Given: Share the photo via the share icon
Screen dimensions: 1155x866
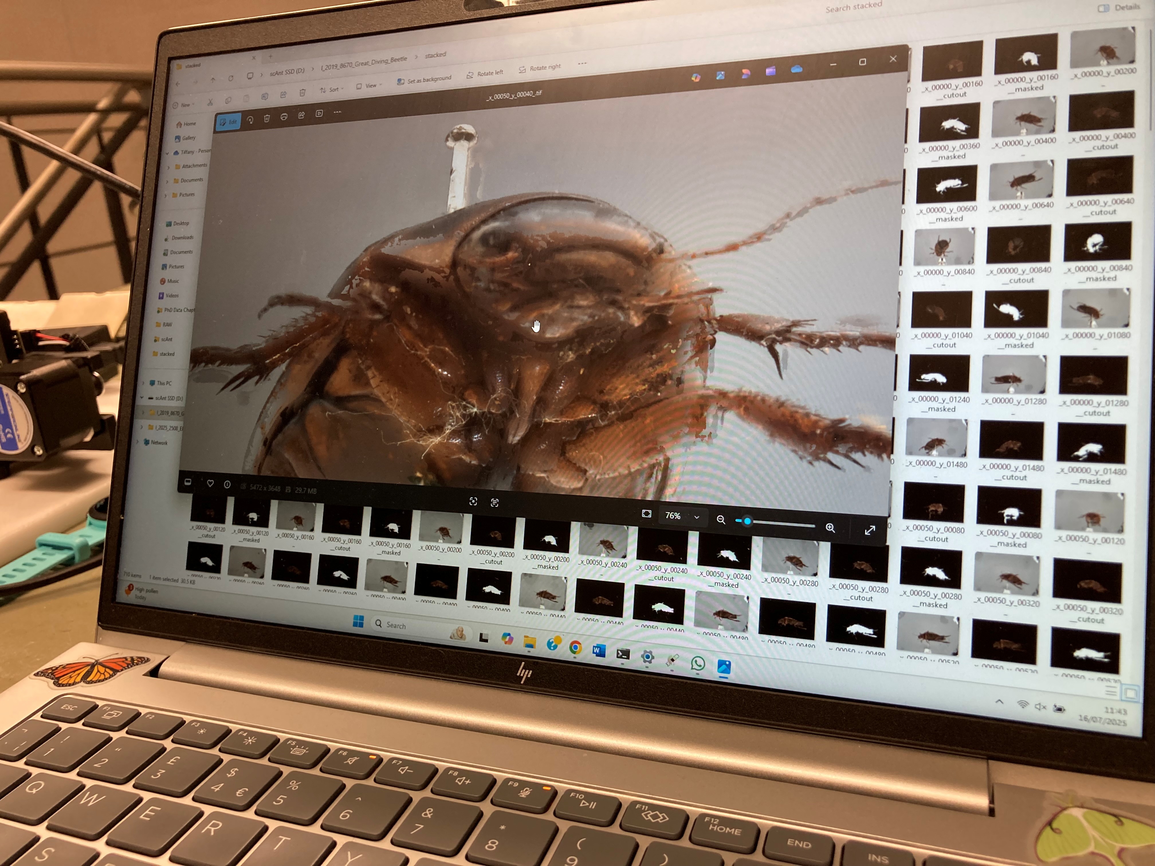Looking at the screenshot, I should click(301, 115).
